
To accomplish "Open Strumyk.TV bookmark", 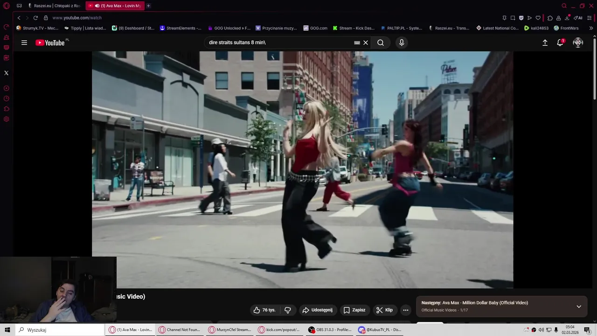I will [x=37, y=28].
